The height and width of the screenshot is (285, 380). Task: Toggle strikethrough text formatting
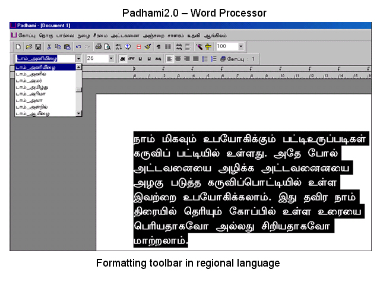[159, 59]
